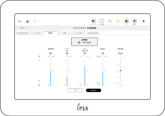The height and width of the screenshot is (116, 165).
Task: Select the melanin uniformity gauge showing 64
Action: pos(85,71)
